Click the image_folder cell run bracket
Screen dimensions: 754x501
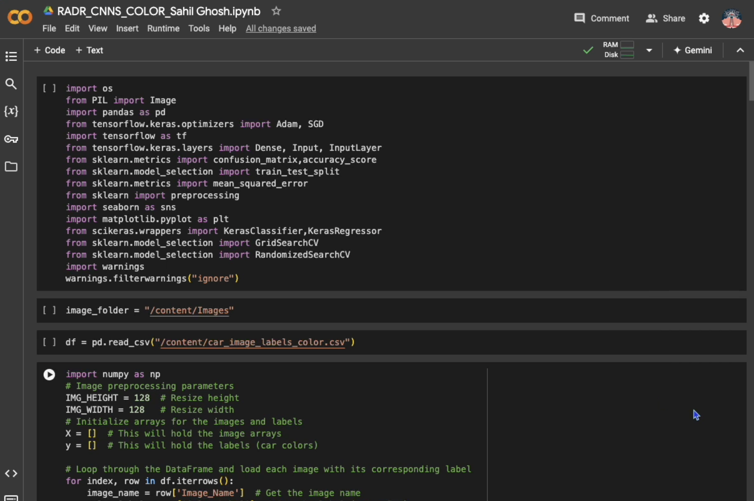[50, 310]
